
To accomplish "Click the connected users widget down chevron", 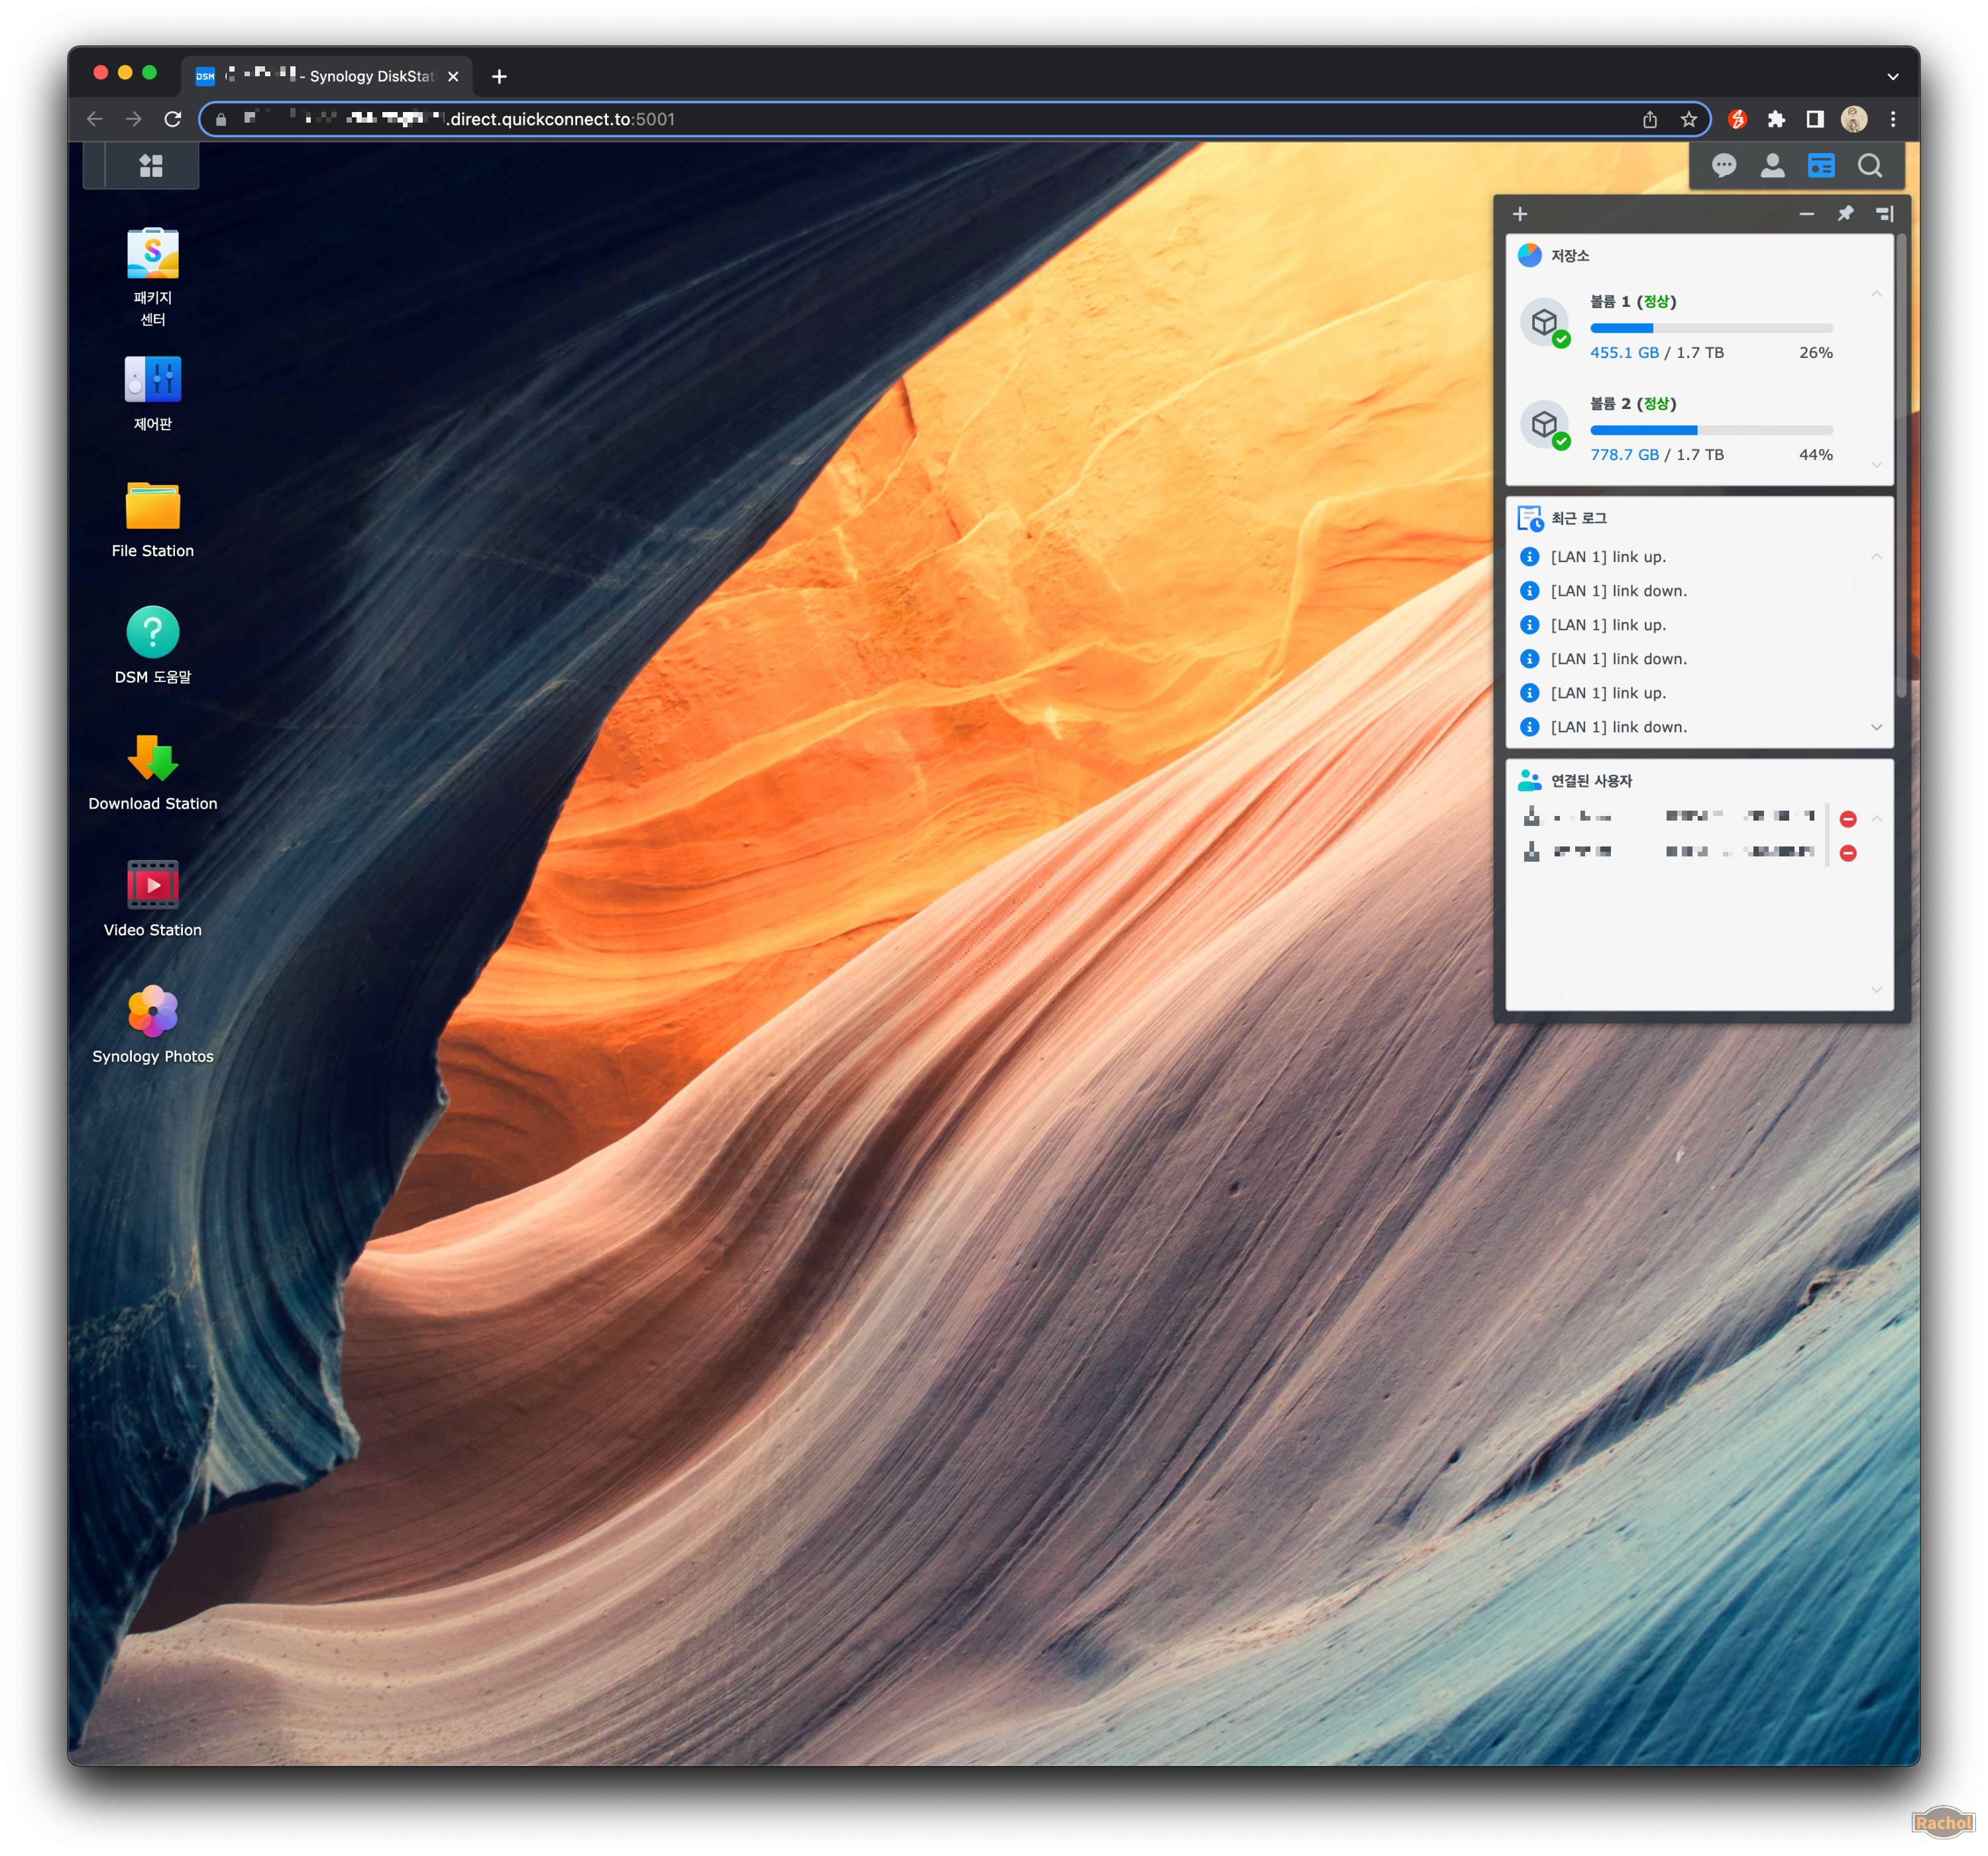I will click(x=1876, y=990).
